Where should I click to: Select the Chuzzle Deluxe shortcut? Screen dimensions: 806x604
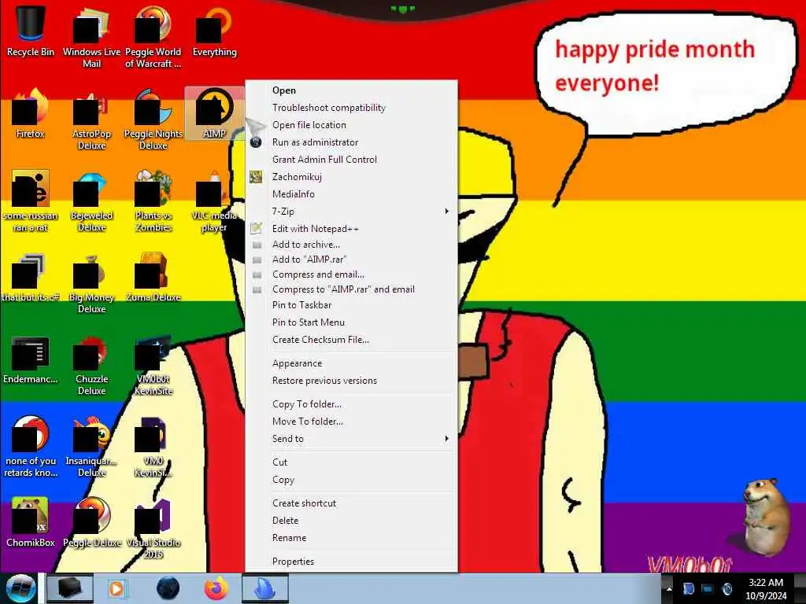click(91, 365)
